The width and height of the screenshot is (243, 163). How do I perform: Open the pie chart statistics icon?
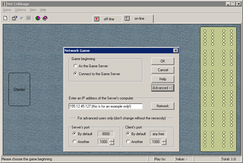click(38, 18)
